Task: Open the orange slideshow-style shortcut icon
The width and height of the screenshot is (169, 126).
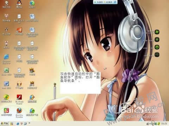Action: coord(19,30)
